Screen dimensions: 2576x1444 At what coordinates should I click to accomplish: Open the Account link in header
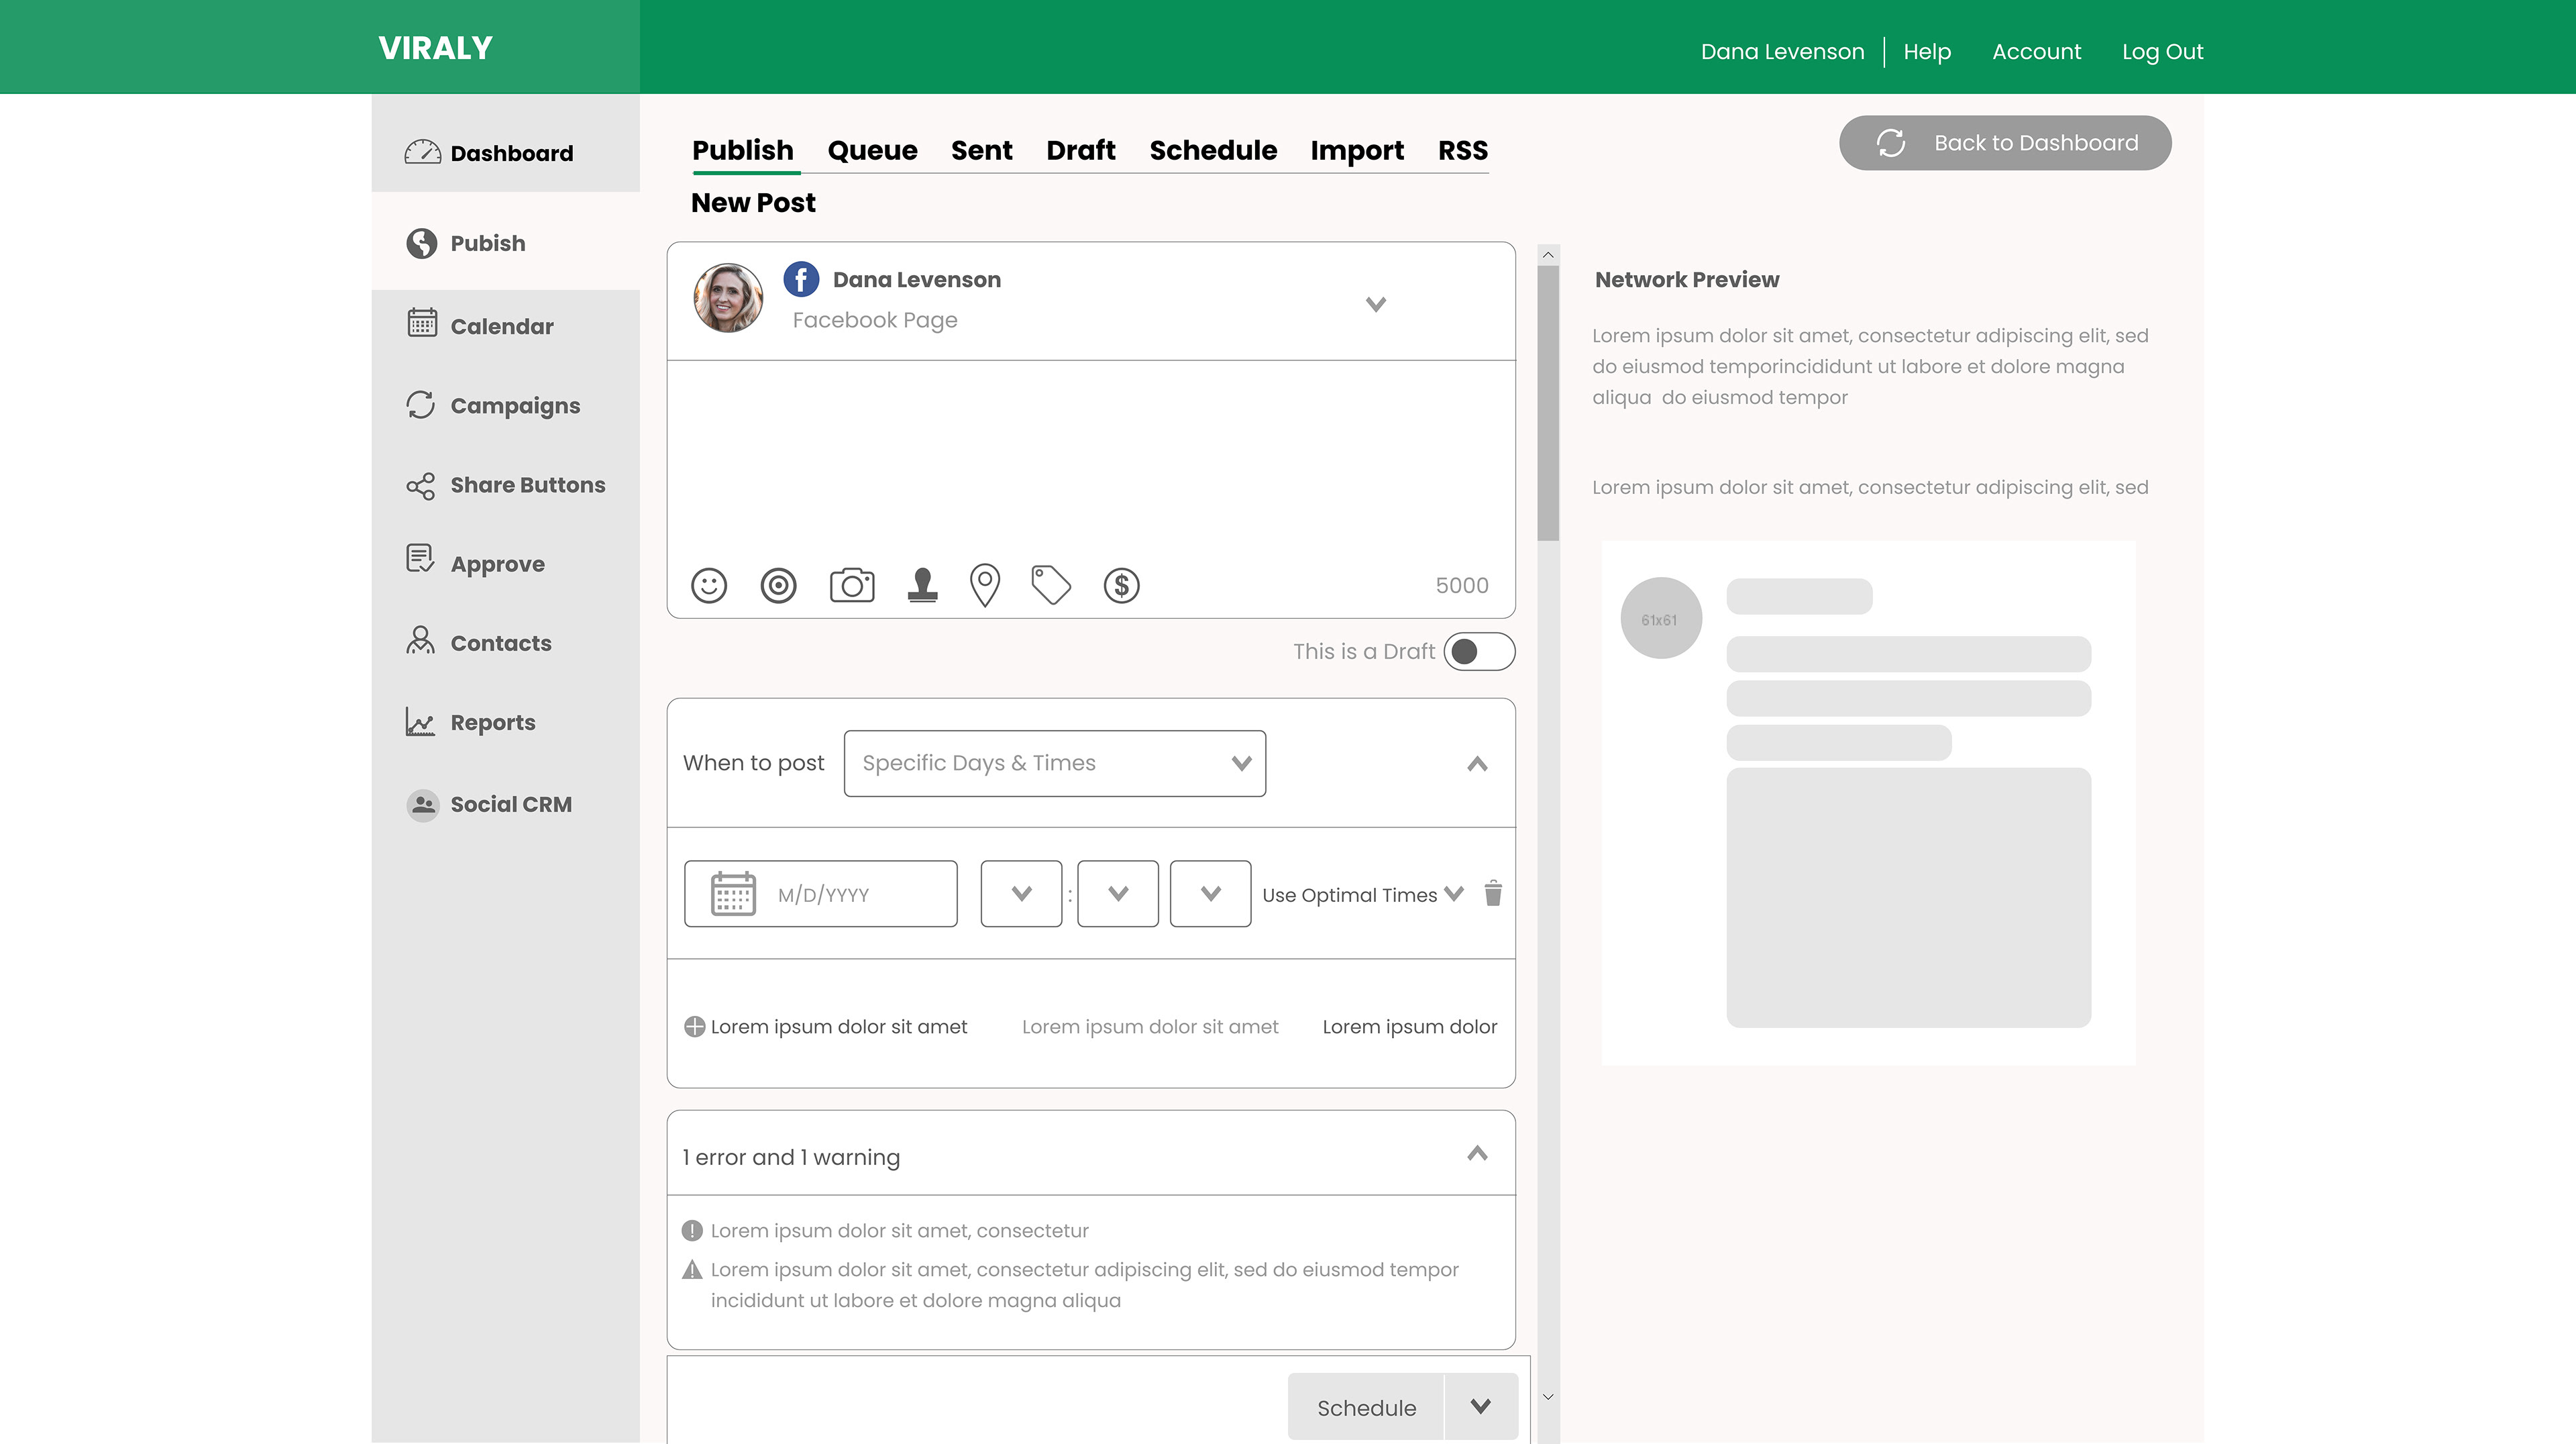[x=2036, y=51]
